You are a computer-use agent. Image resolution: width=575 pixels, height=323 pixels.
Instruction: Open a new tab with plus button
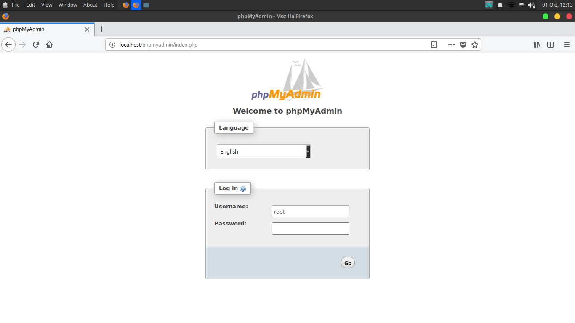point(101,29)
